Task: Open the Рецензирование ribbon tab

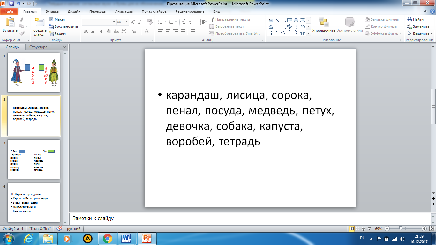Action: coord(190,11)
